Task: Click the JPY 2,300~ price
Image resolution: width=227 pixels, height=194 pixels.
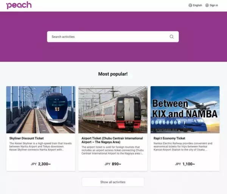Action: 41,164
